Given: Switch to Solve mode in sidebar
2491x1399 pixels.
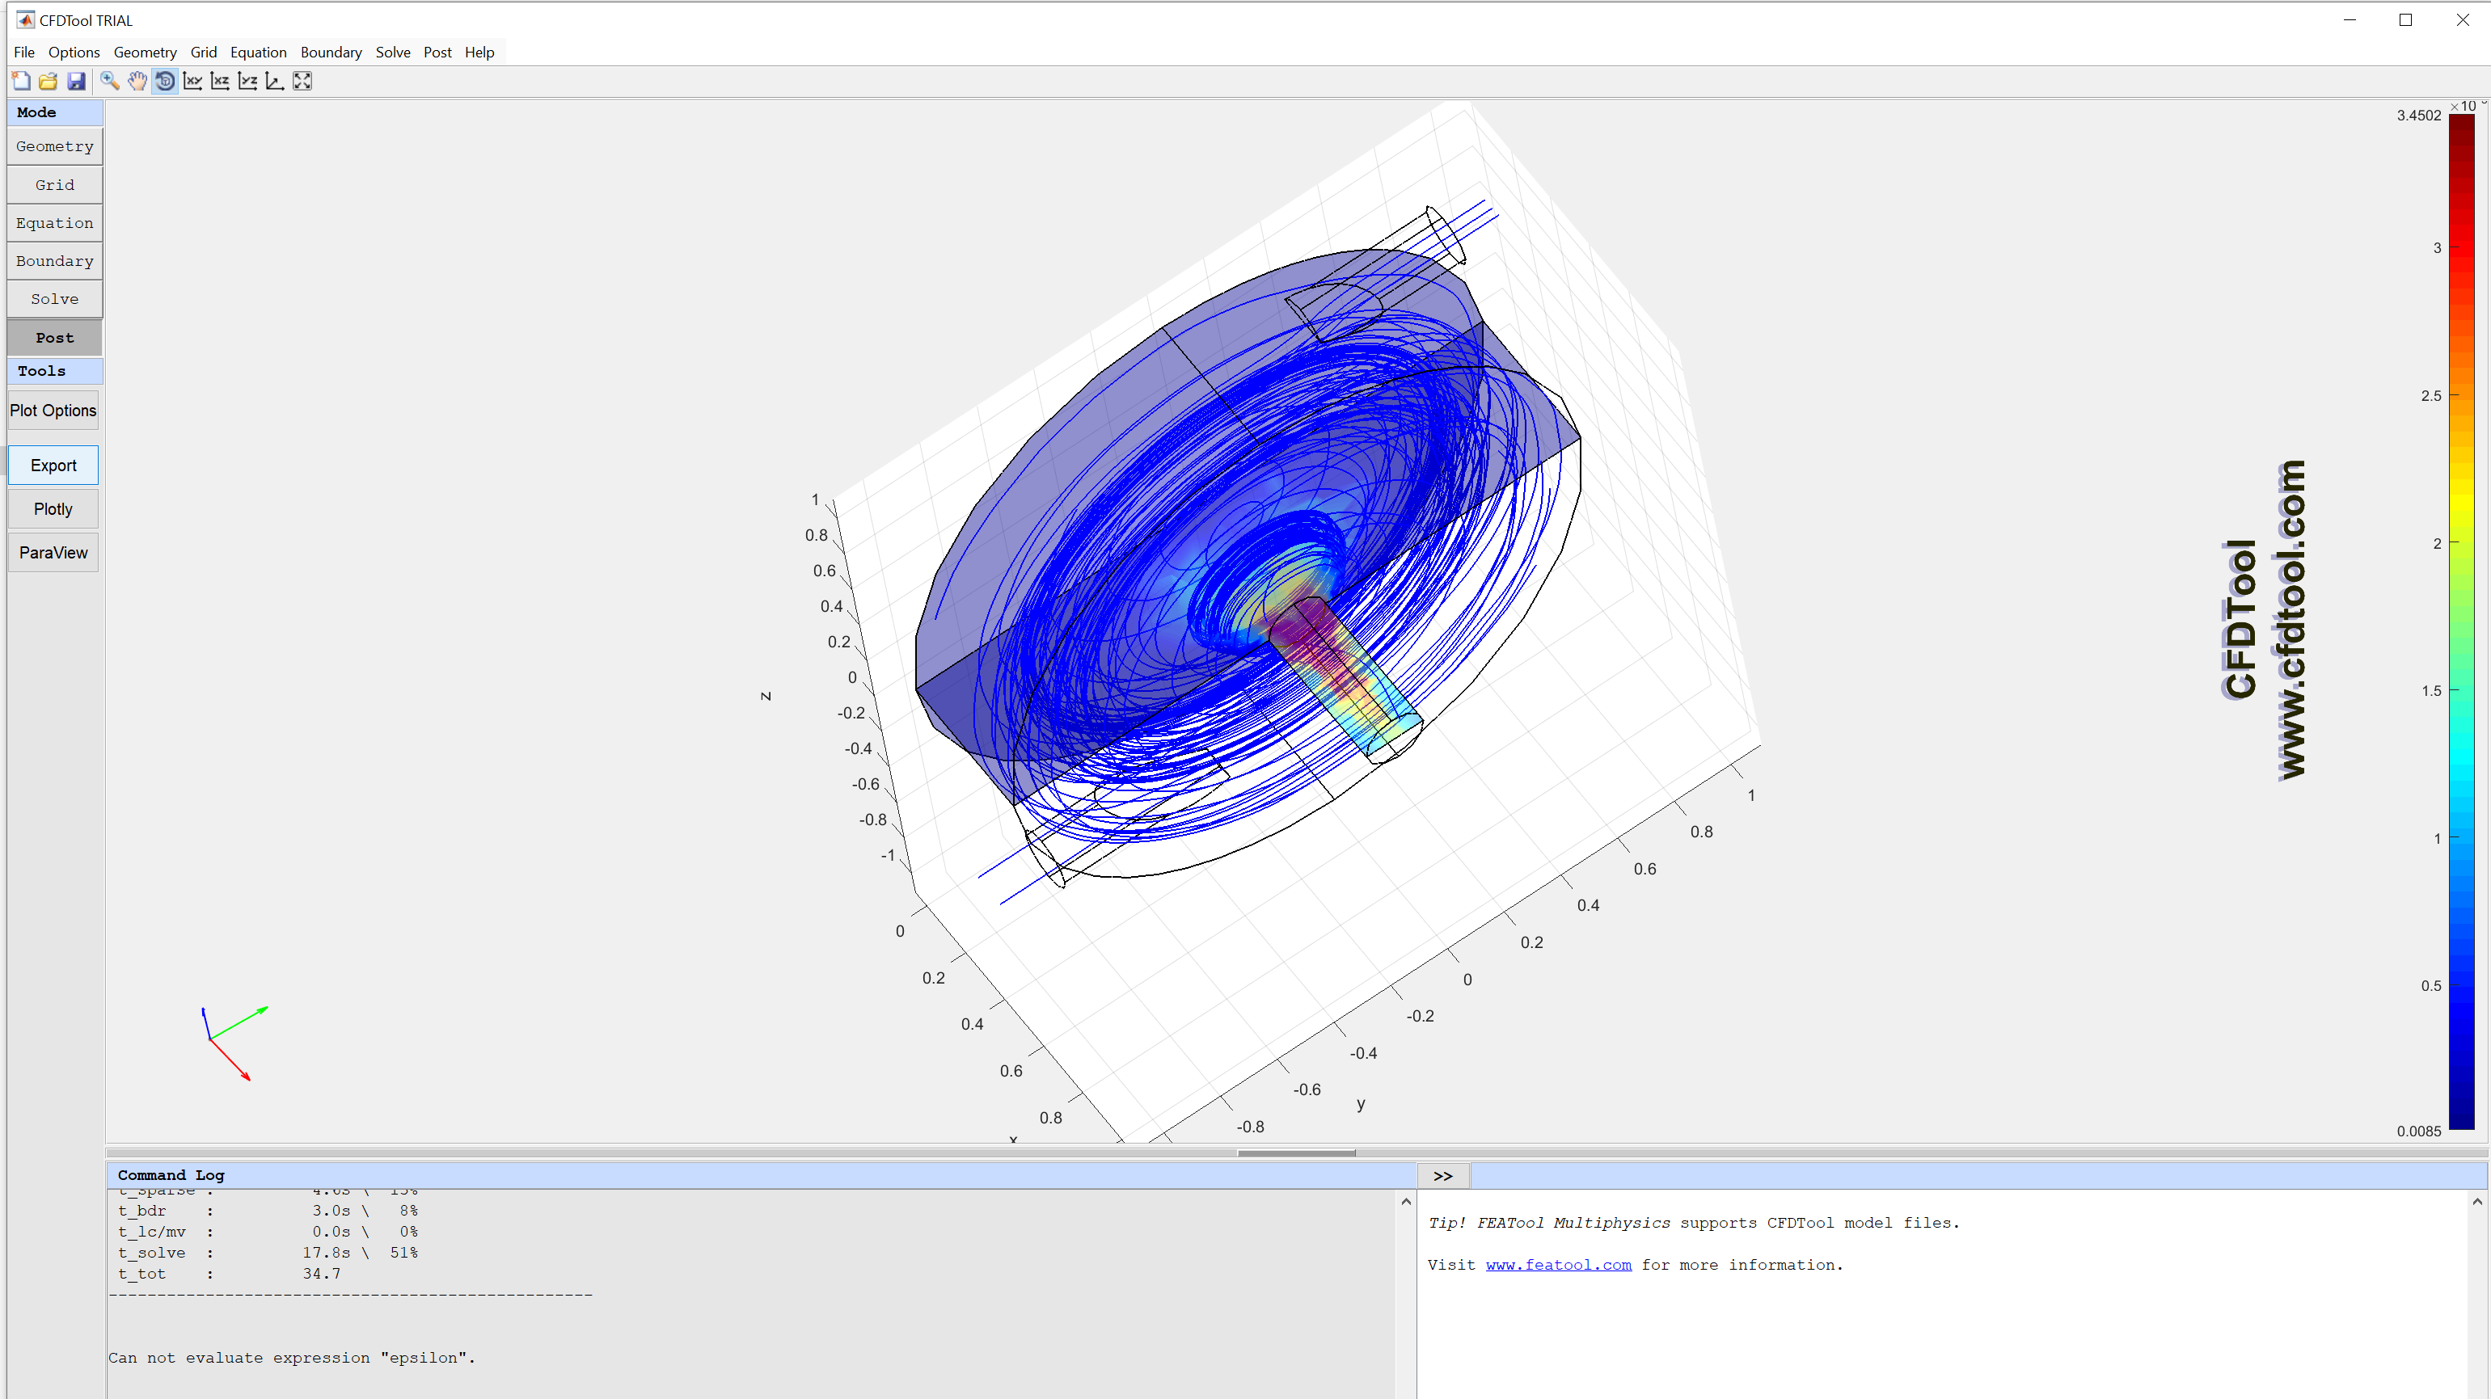Looking at the screenshot, I should [x=54, y=299].
